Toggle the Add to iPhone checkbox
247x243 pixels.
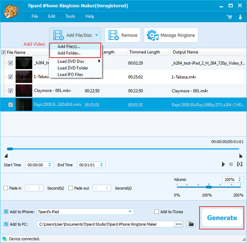pyautogui.click(x=6, y=211)
